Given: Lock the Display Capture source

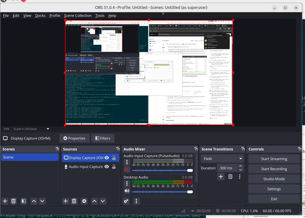Looking at the screenshot, I should pos(114,158).
